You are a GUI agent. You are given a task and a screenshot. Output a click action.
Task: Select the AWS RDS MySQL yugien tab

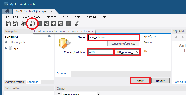[32, 11]
